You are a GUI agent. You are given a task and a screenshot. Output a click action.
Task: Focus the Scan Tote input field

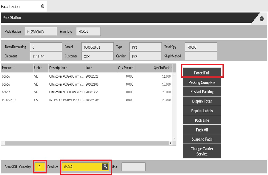(x=88, y=32)
